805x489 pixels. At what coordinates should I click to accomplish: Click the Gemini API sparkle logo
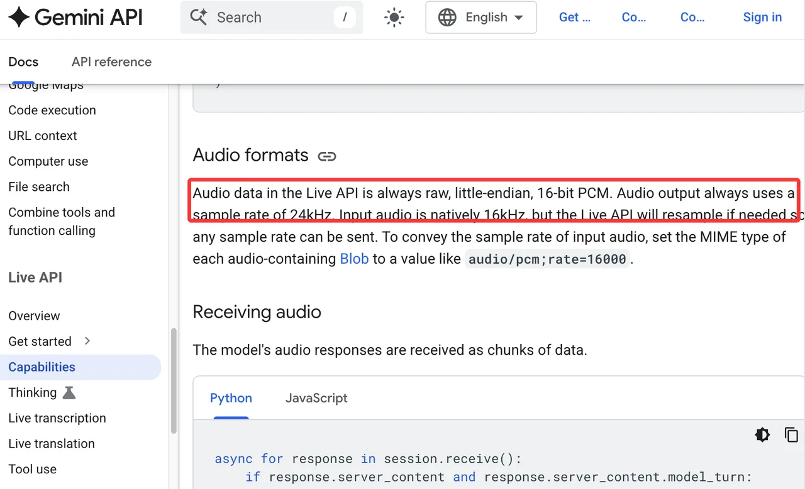pyautogui.click(x=18, y=17)
